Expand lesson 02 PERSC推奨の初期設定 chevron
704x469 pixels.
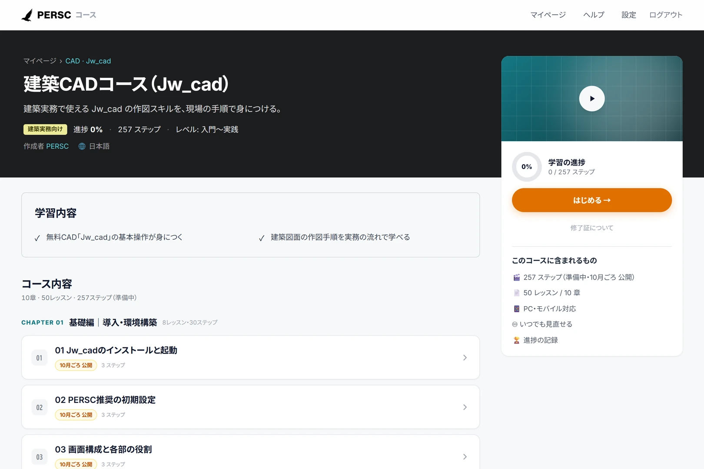(465, 407)
